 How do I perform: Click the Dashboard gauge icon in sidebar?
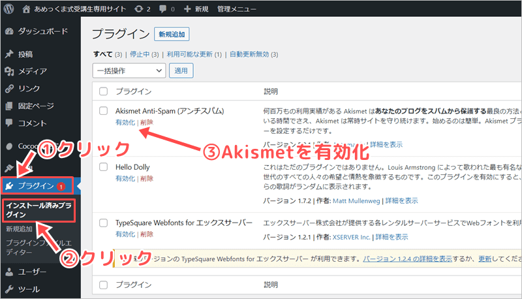click(x=9, y=31)
